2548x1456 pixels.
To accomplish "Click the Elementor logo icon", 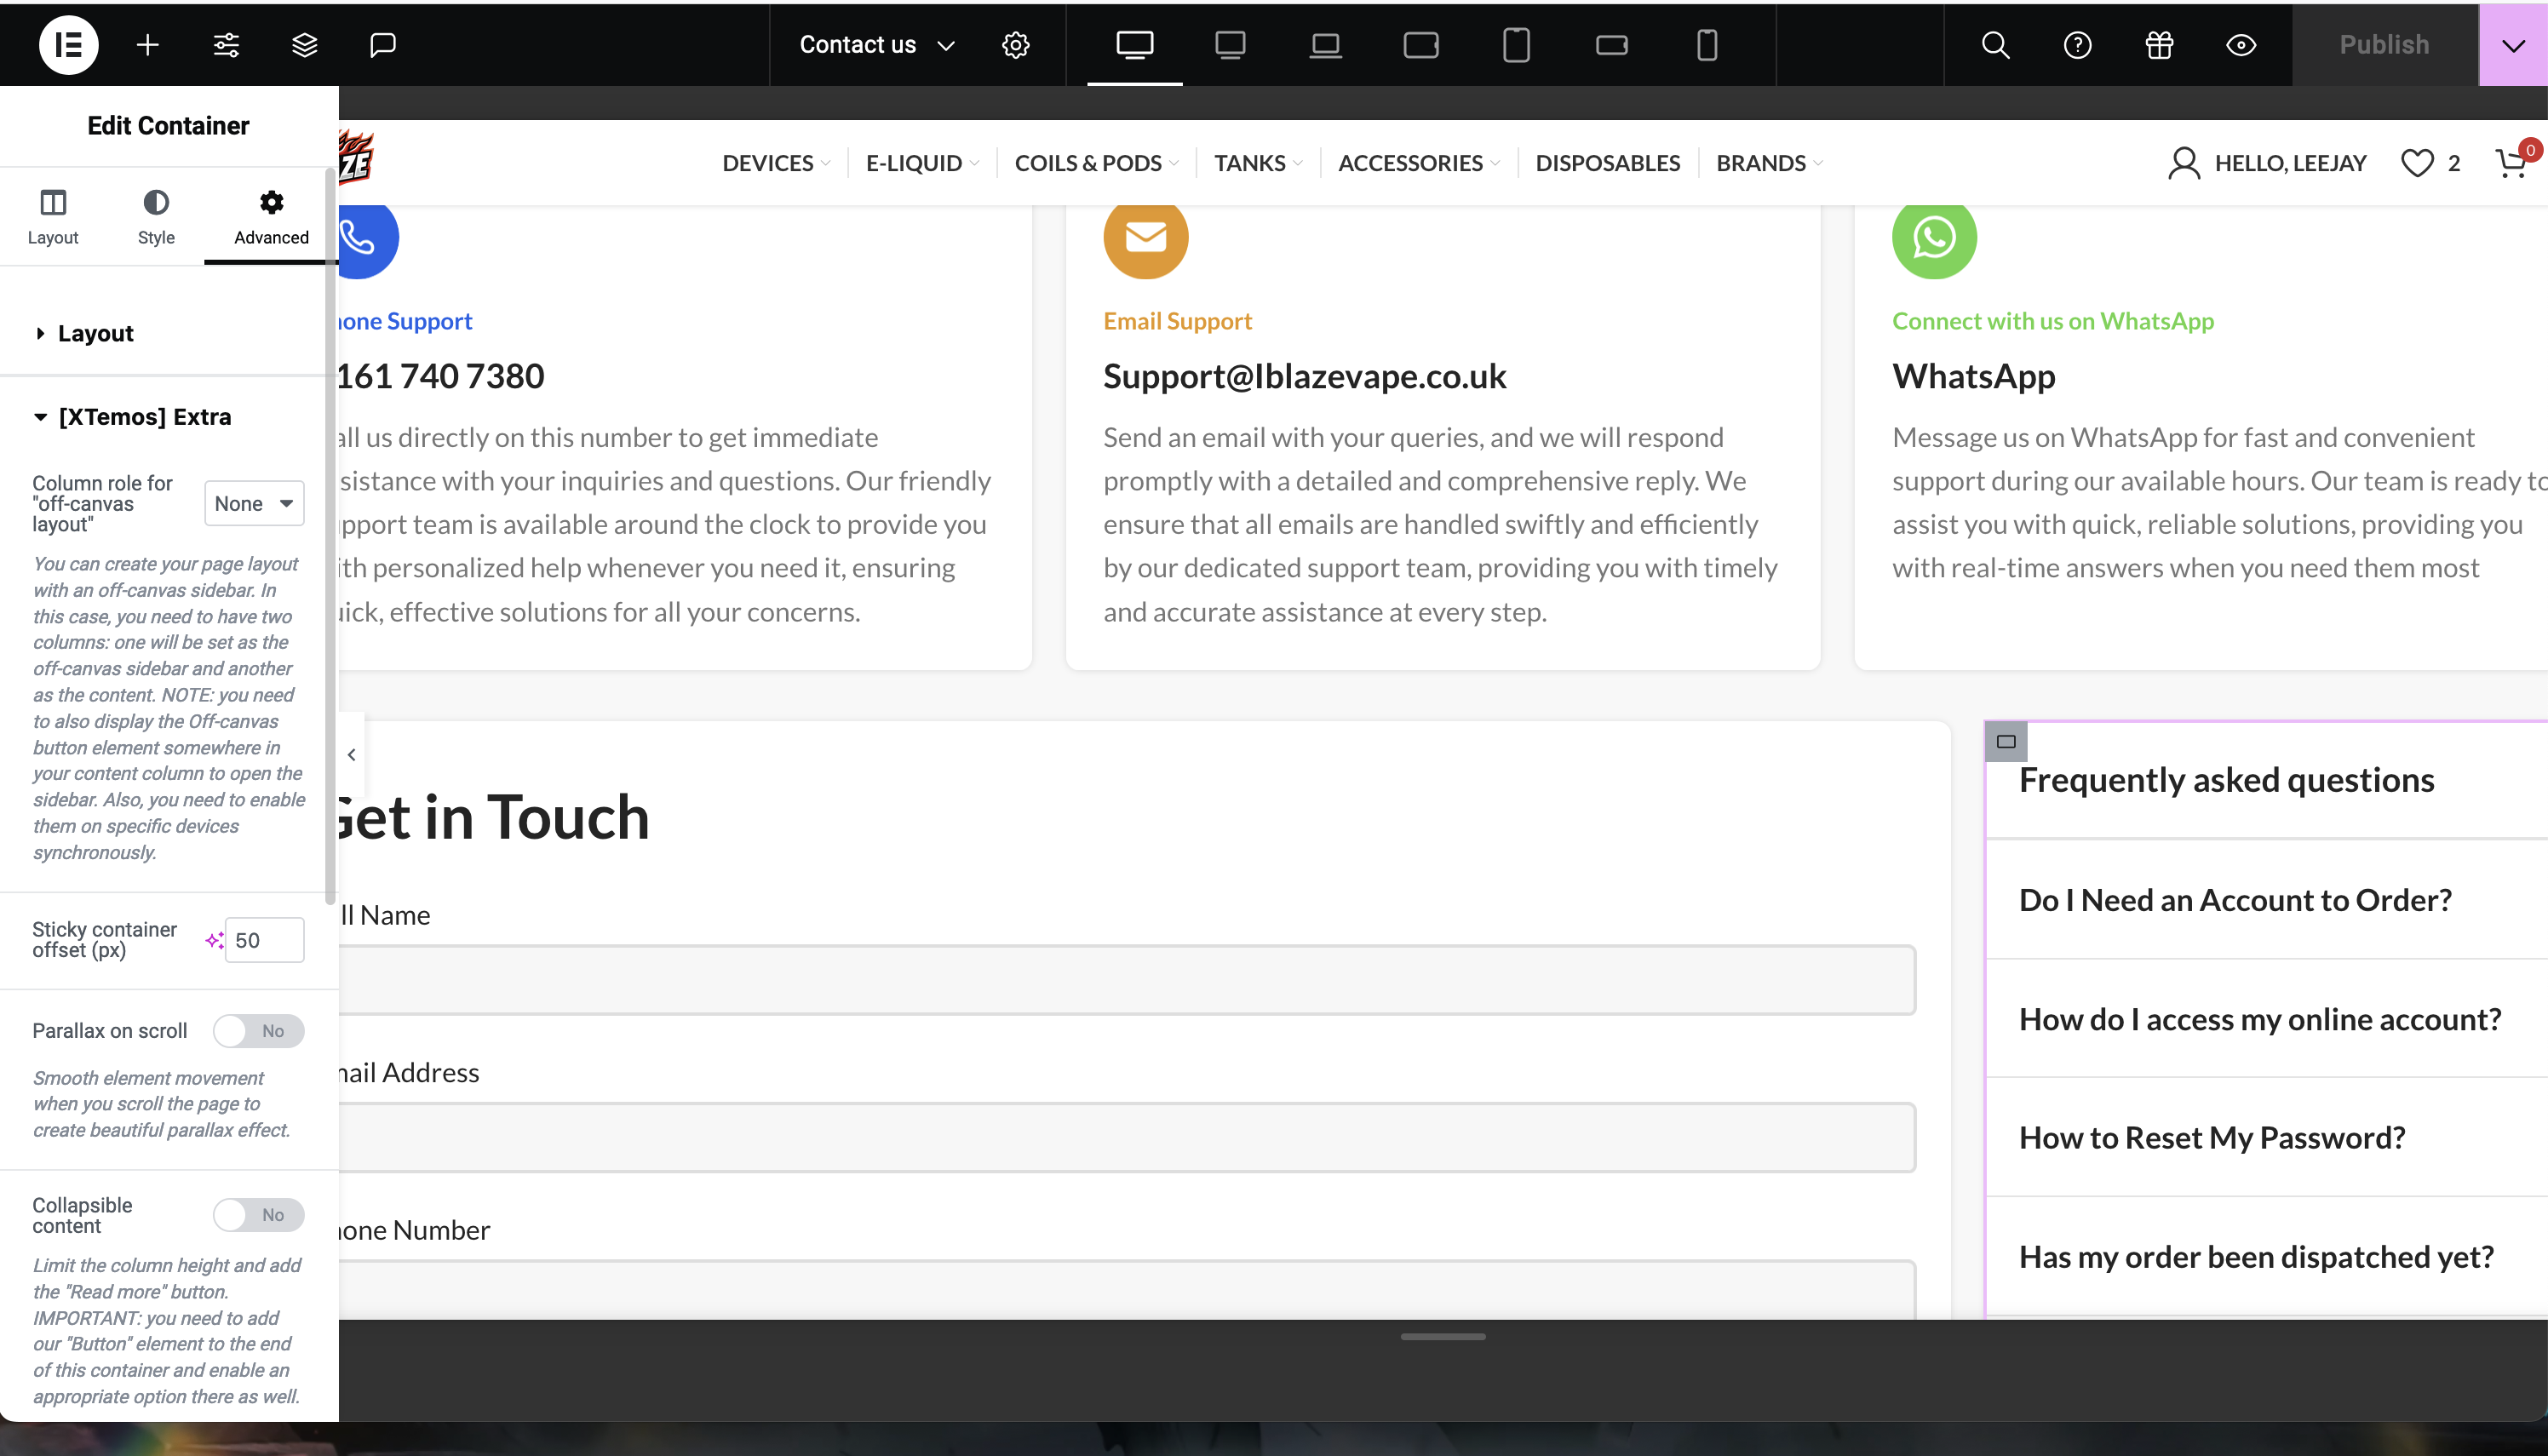I will click(x=68, y=45).
